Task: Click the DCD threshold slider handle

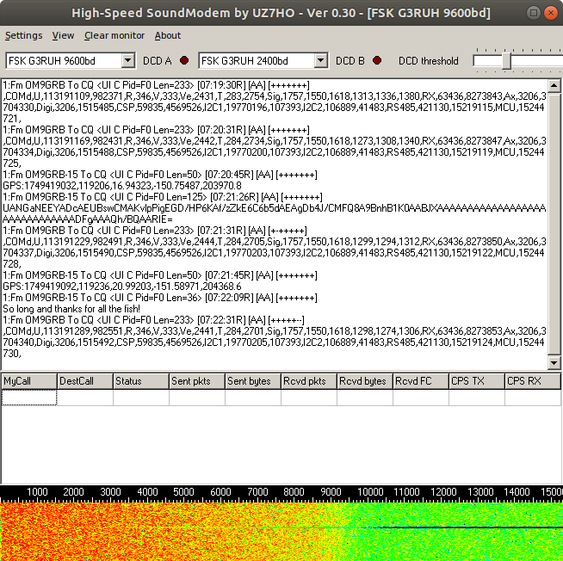Action: coord(507,61)
